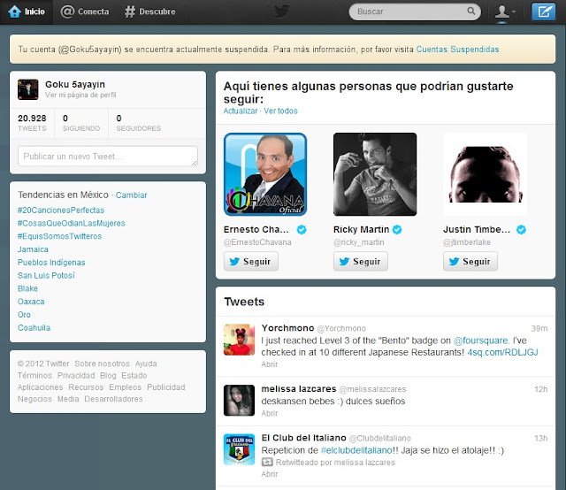Open the #elclubdelitaliano hashtag
This screenshot has height=490, width=566.
coord(356,450)
